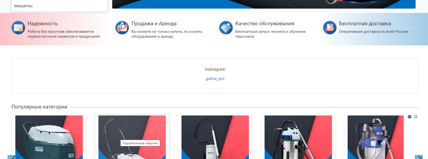
Task: Click the top banner slider image
Action: (x=264, y=4)
